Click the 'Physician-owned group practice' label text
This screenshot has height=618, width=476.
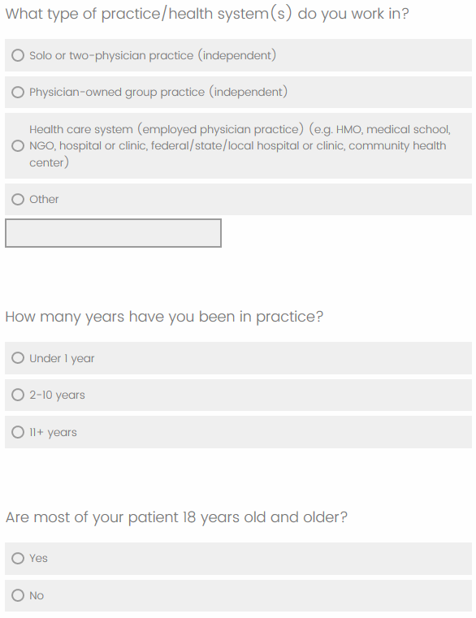click(158, 93)
